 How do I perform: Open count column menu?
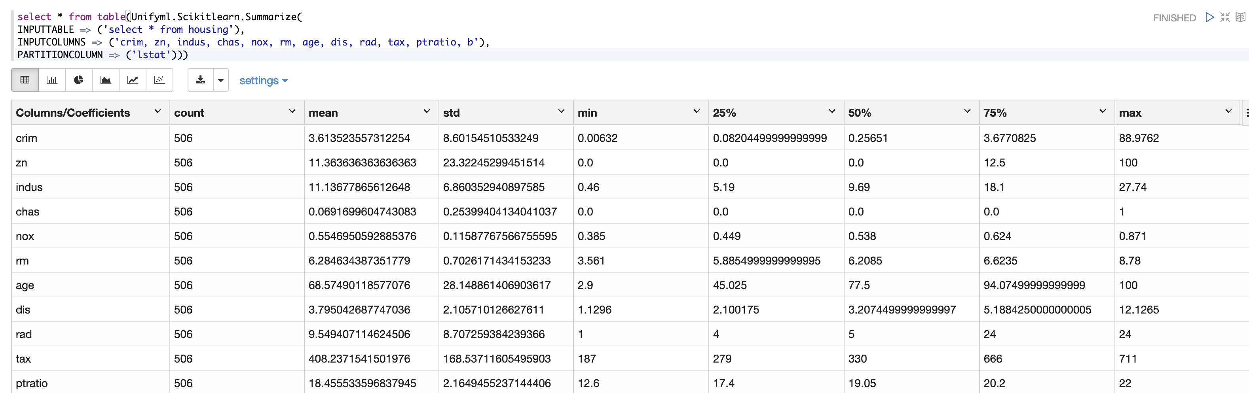[292, 111]
